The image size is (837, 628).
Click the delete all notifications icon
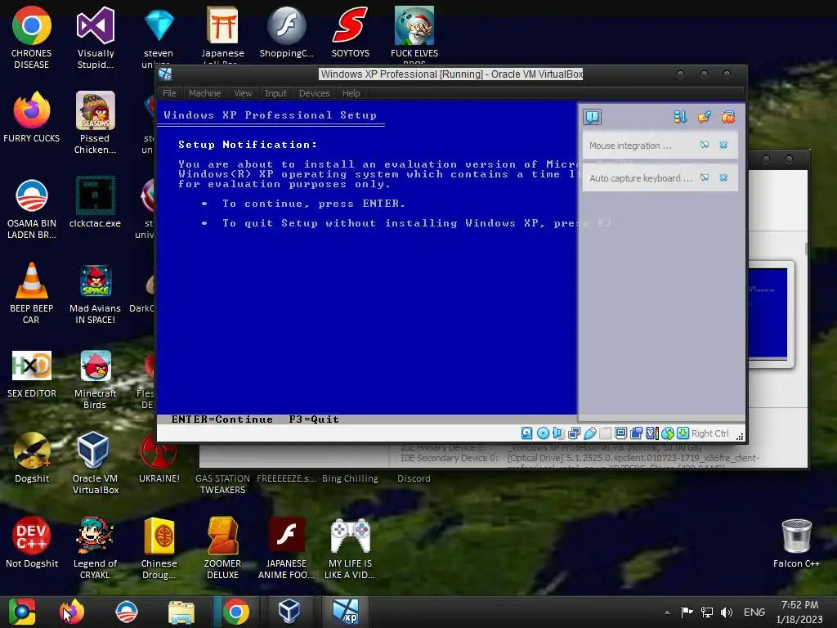point(728,117)
